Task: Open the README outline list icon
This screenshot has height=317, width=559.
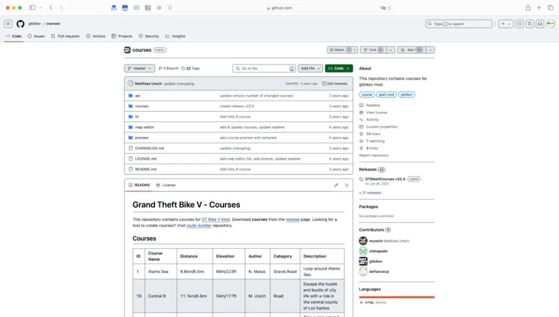Action: point(346,185)
